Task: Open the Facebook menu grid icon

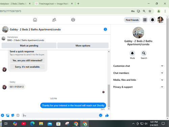Action: pos(145,20)
